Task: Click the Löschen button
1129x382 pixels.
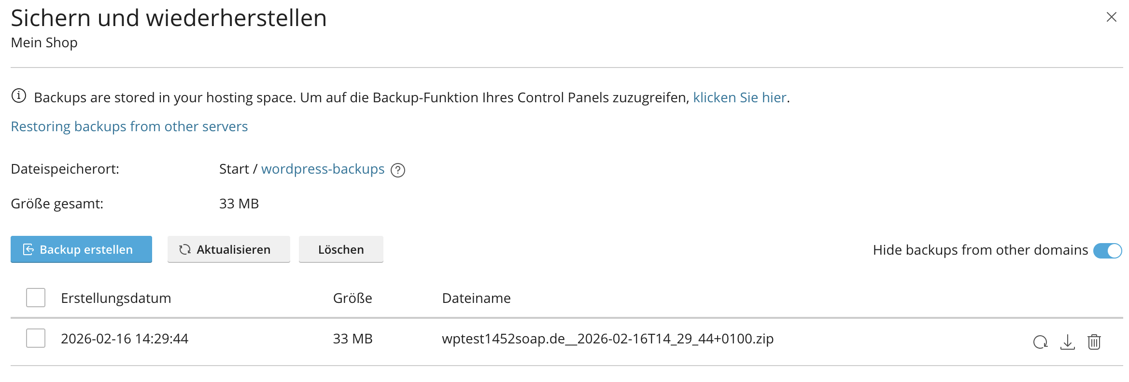Action: click(341, 249)
